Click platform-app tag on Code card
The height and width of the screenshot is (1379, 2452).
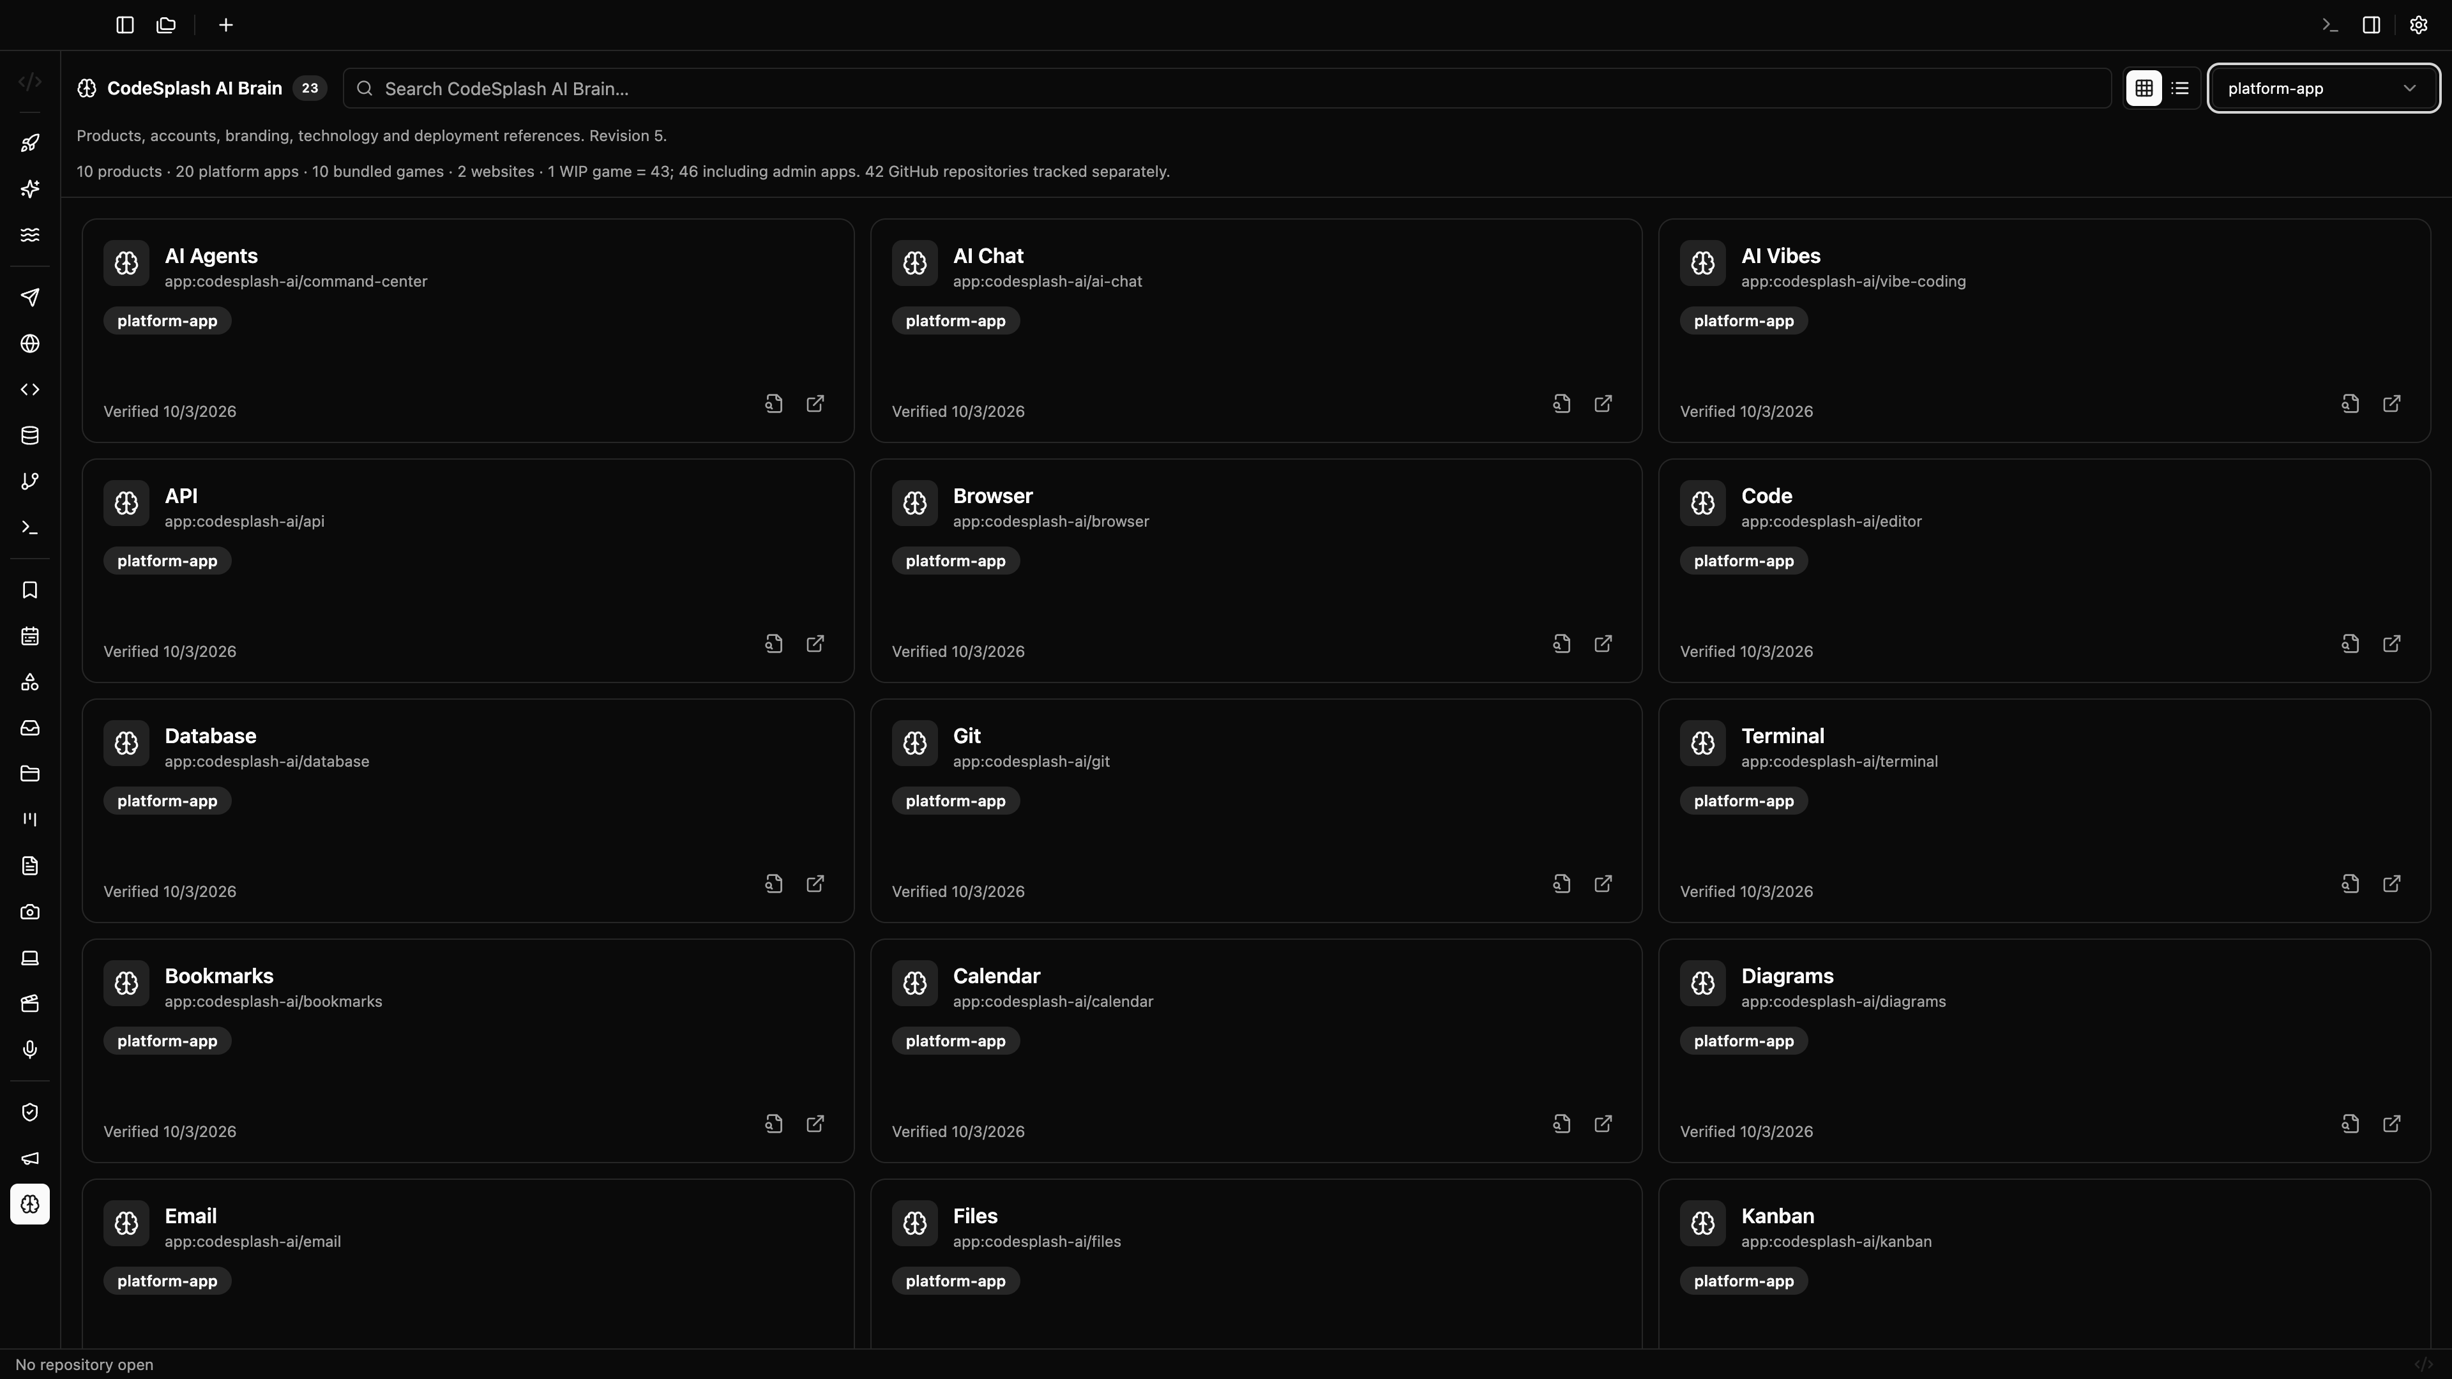pyautogui.click(x=1743, y=561)
